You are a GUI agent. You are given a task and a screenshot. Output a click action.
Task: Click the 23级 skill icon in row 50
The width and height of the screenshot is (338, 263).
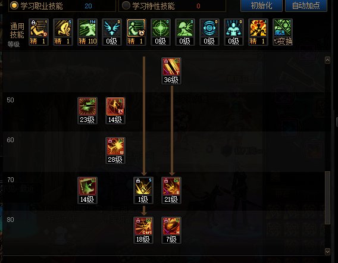pyautogui.click(x=87, y=111)
